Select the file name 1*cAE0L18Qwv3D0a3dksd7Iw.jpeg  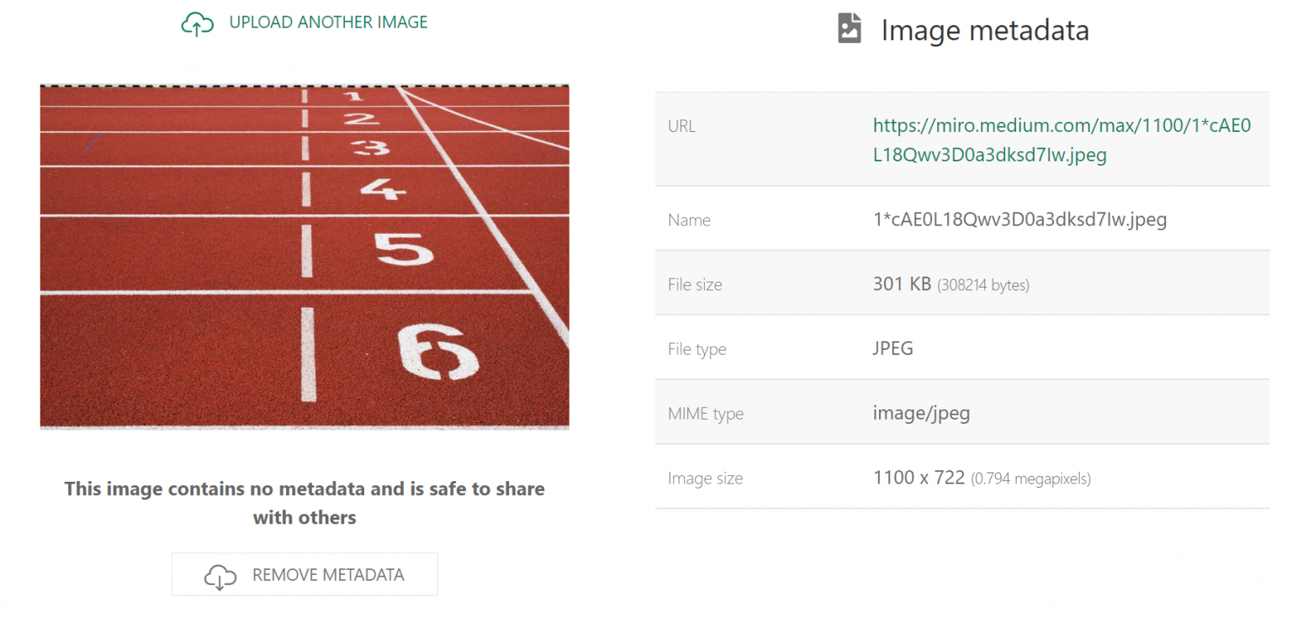point(1019,219)
